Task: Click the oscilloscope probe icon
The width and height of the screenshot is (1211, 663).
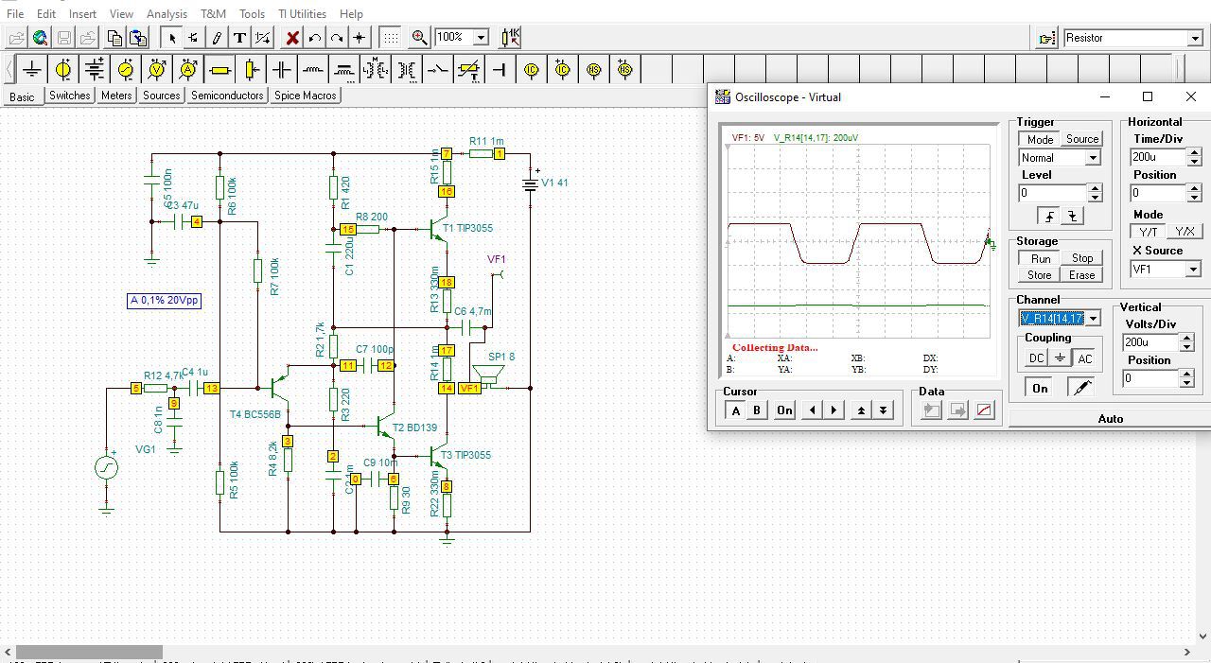Action: click(1079, 388)
